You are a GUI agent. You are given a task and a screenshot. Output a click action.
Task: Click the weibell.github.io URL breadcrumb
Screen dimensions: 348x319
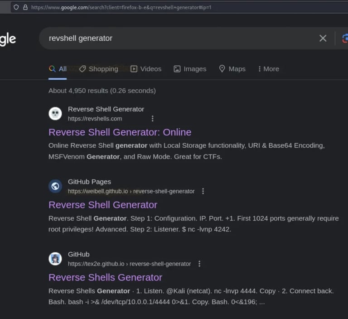click(x=131, y=191)
